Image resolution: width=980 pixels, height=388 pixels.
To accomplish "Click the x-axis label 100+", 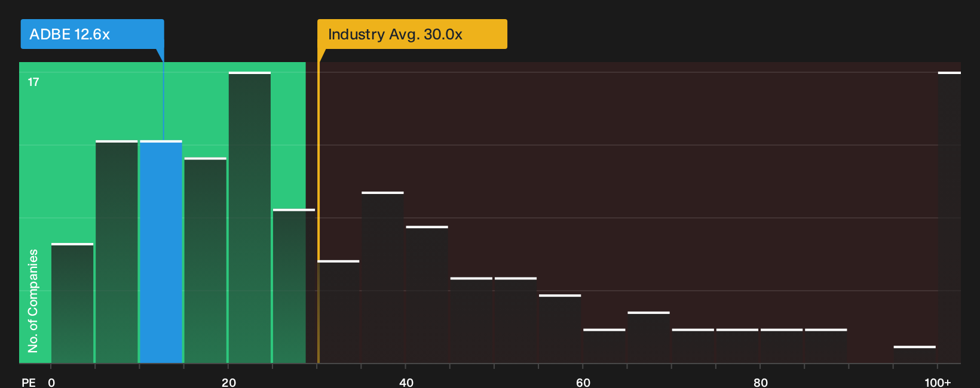I will [x=938, y=382].
